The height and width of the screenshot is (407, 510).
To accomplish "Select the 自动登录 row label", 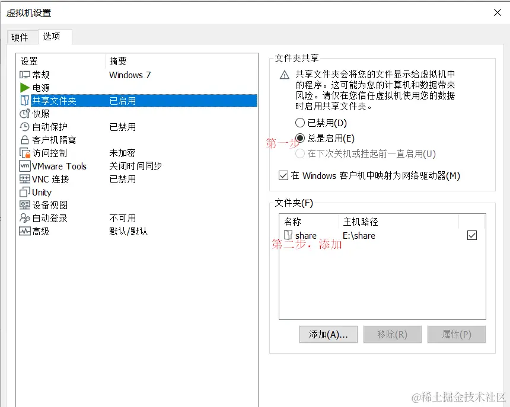I will [50, 218].
